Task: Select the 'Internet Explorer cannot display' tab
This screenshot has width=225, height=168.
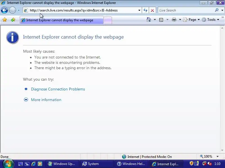Action: (62, 20)
